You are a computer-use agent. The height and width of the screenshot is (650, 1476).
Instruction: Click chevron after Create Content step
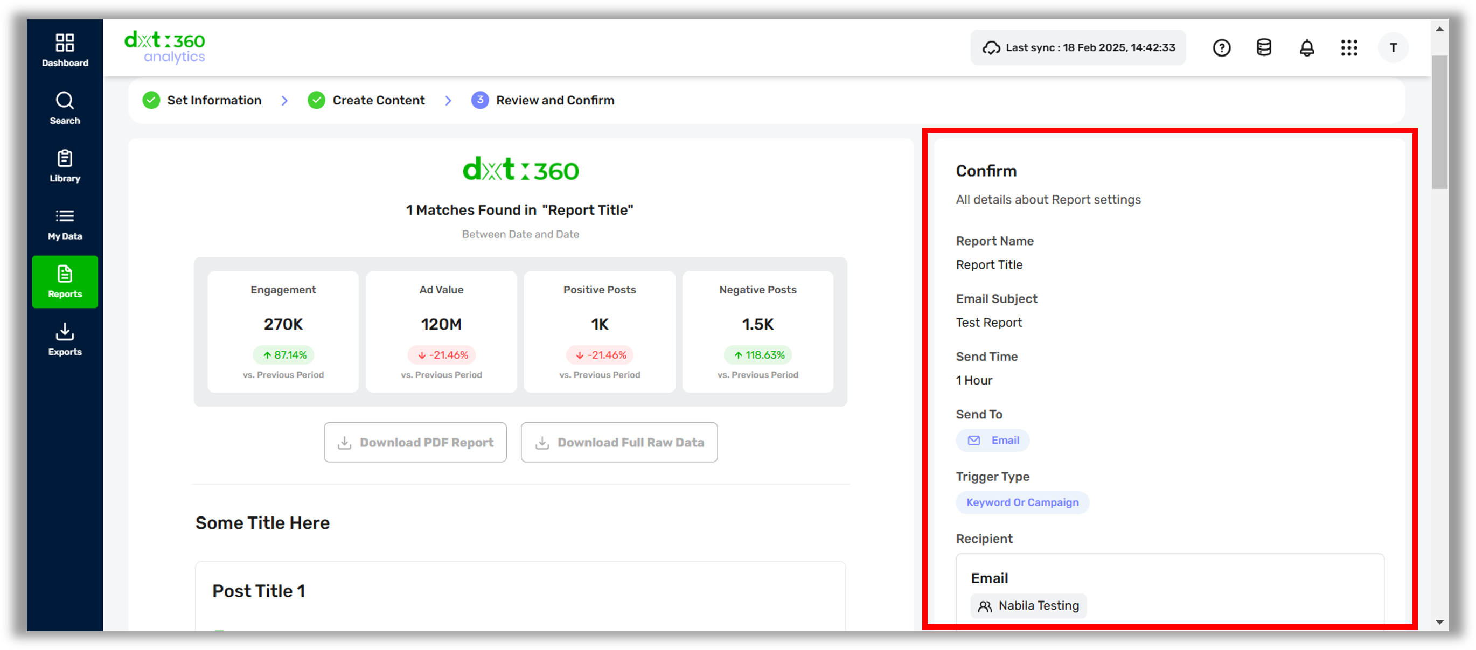[x=448, y=101]
